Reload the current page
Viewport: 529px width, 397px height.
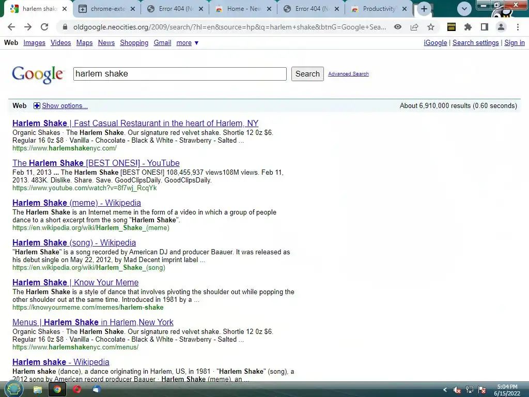[x=44, y=27]
